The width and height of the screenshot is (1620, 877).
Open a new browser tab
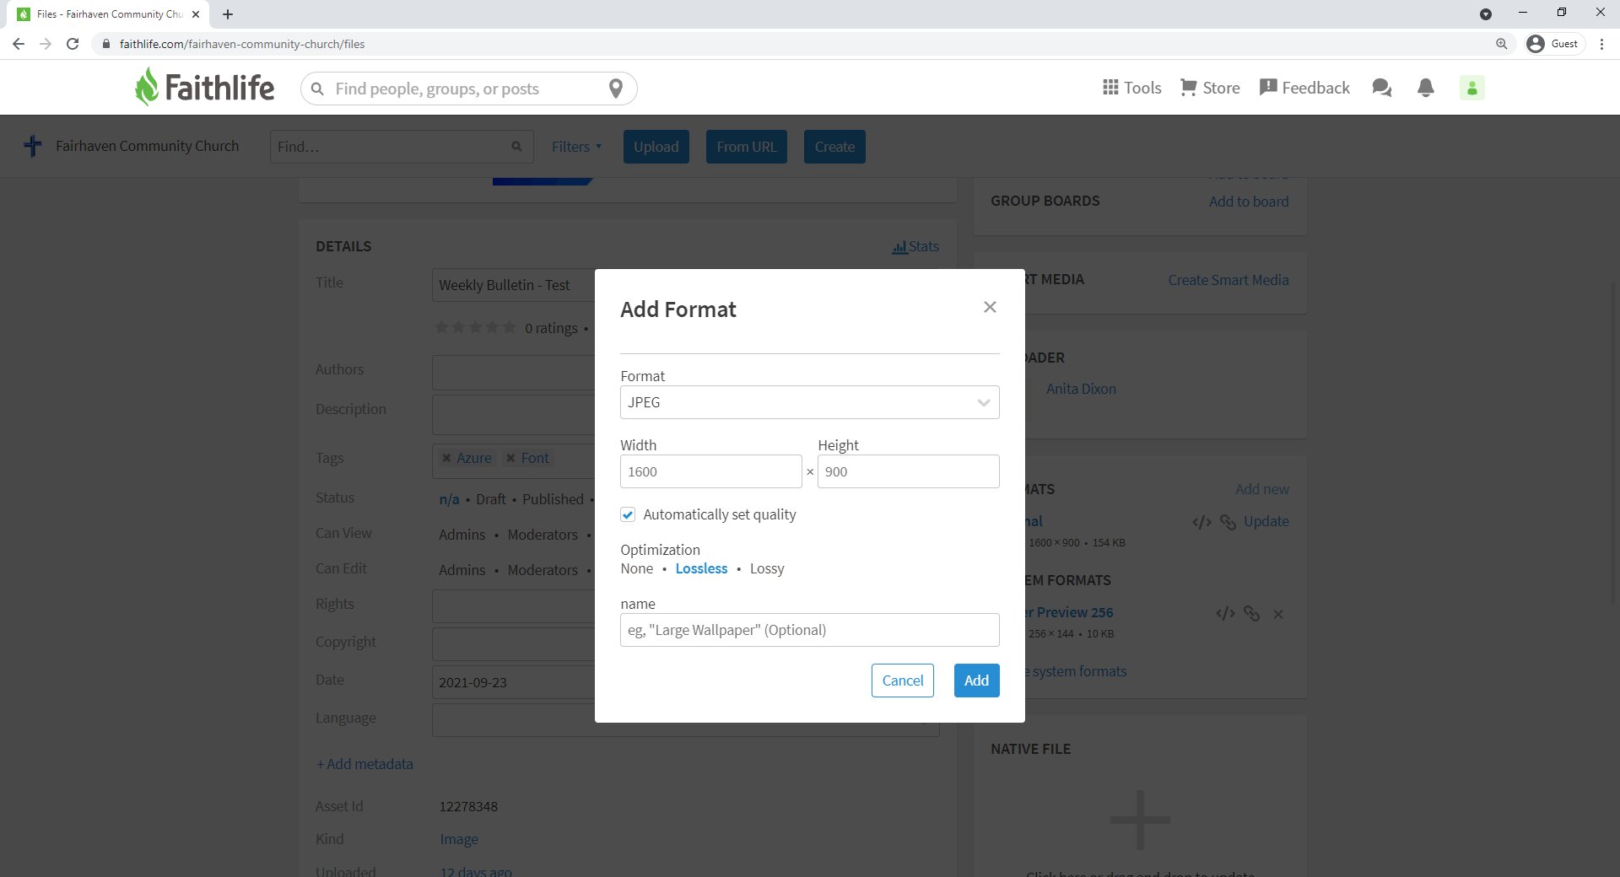pyautogui.click(x=228, y=14)
